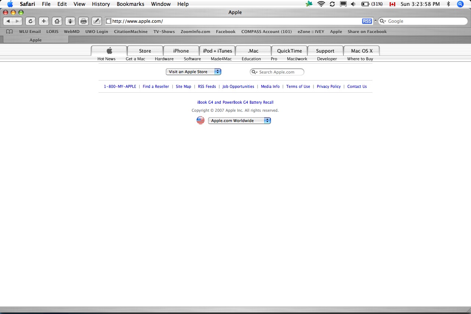Image resolution: width=471 pixels, height=314 pixels.
Task: Open the Job Opportunities link
Action: pos(238,86)
